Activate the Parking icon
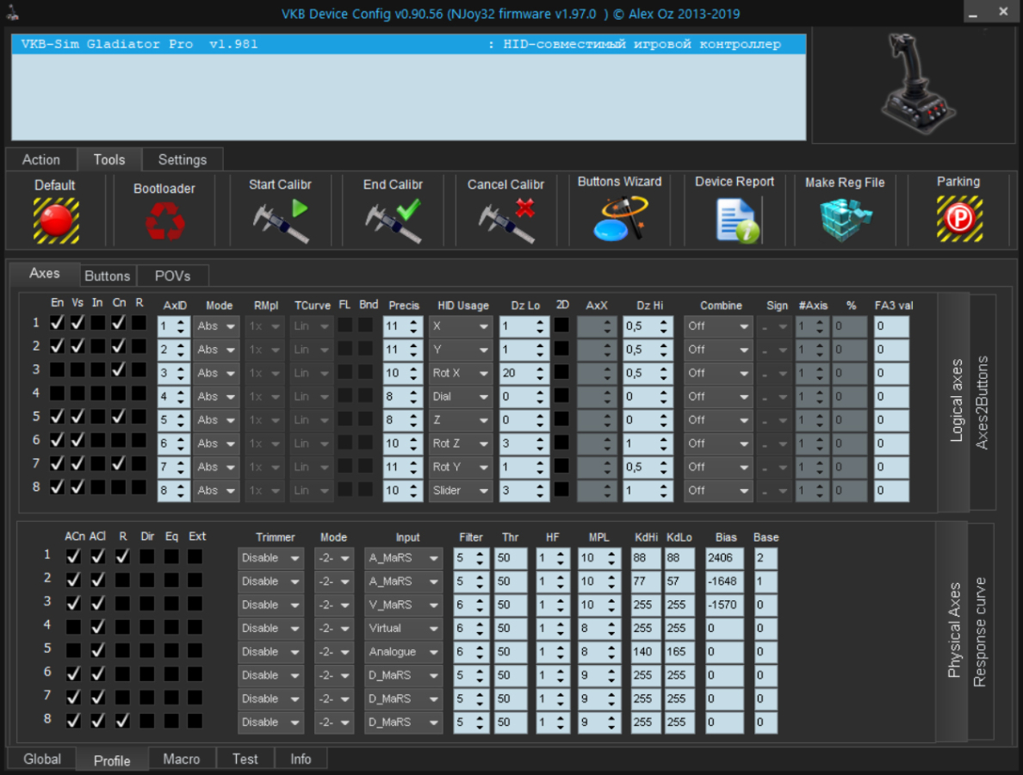Image resolution: width=1023 pixels, height=775 pixels. click(959, 219)
